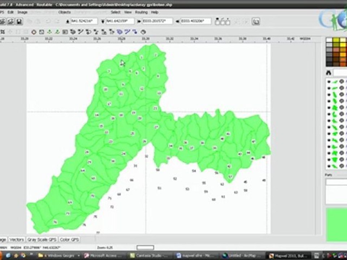Click map label 53 in the white area
This screenshot has height=260, width=347.
187,189
